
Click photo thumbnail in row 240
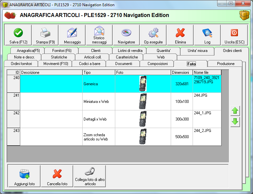(143, 84)
